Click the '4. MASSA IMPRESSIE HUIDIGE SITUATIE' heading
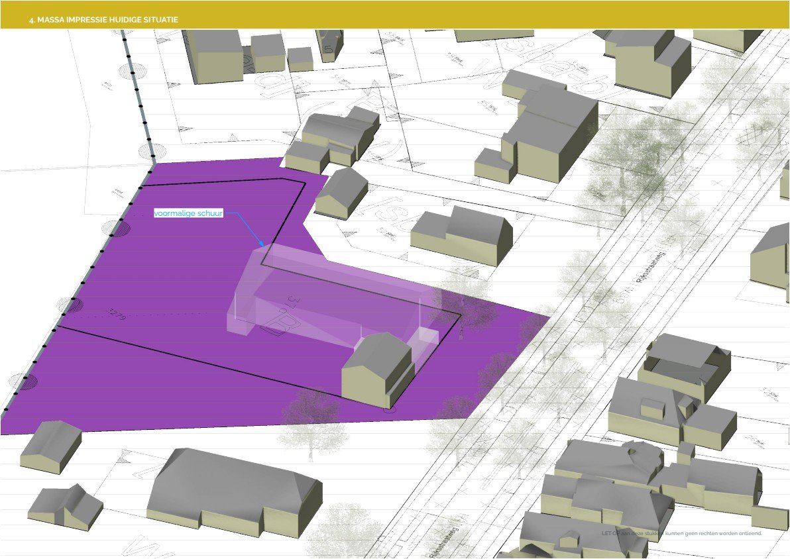This screenshot has width=790, height=559. pyautogui.click(x=103, y=21)
